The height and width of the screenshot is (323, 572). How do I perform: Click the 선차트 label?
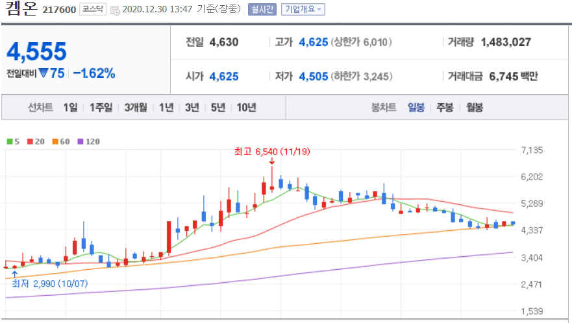coord(40,107)
